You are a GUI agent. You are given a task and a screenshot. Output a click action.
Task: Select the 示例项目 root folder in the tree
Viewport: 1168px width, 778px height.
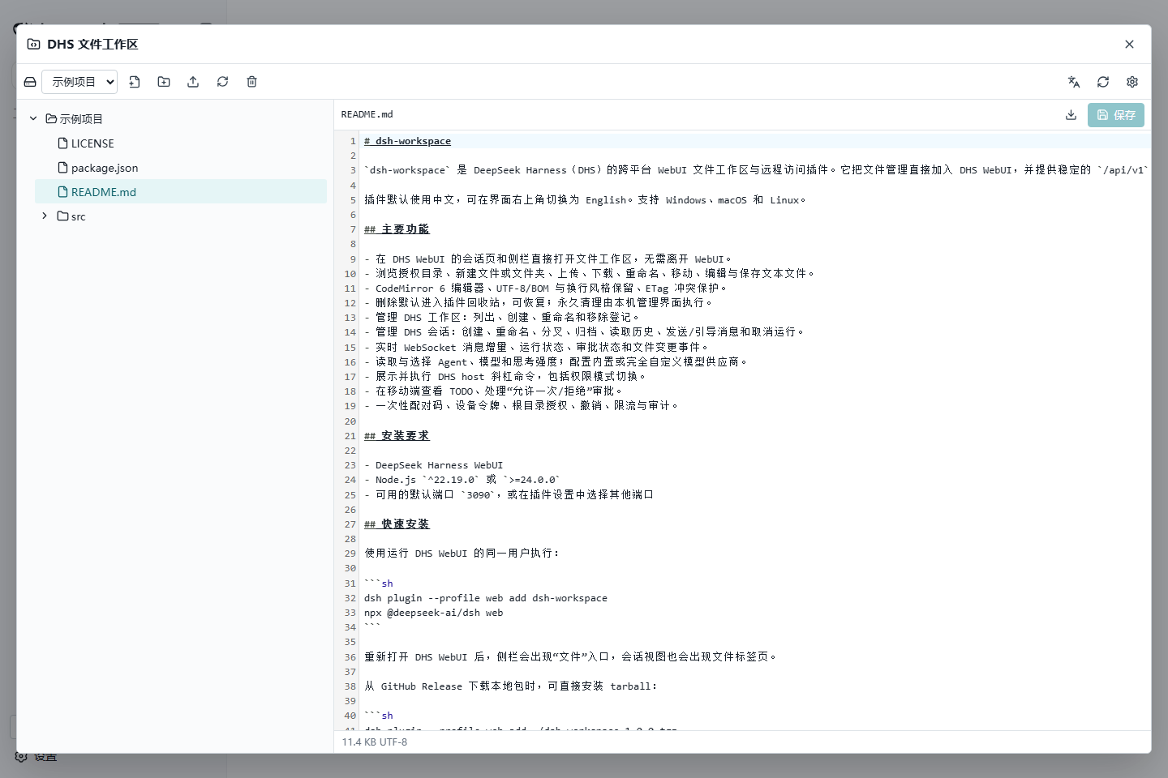pyautogui.click(x=75, y=119)
